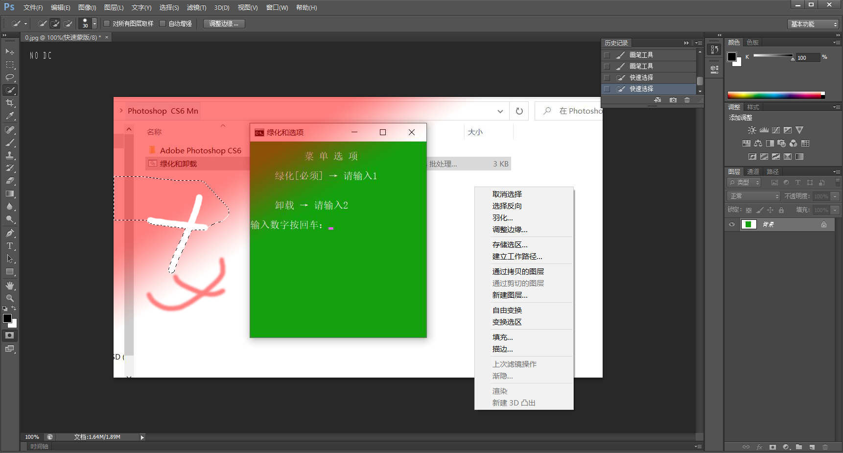
Task: Select the Gradient tool
Action: pos(10,193)
